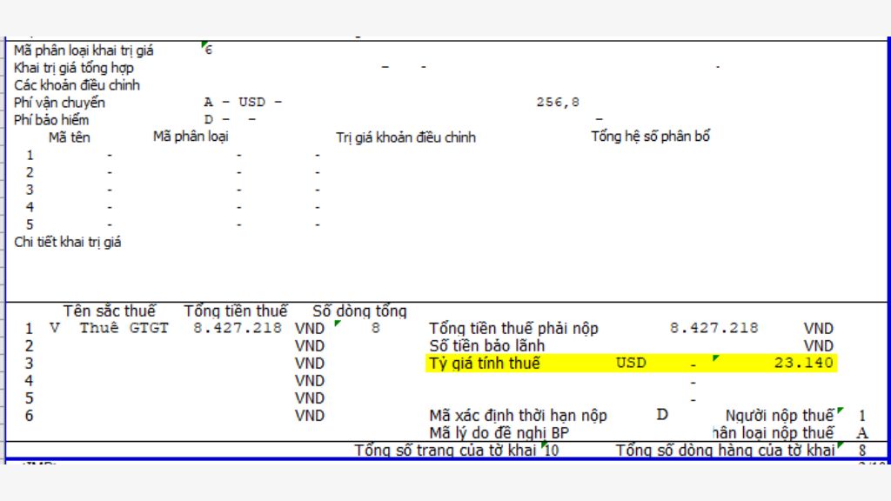891x501 pixels.
Task: Select the Mã phân loại khai trị giá value 6
Action: point(209,50)
